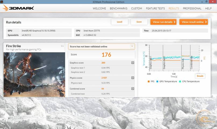Open the Help tab
217x129 pixels.
(x=208, y=8)
